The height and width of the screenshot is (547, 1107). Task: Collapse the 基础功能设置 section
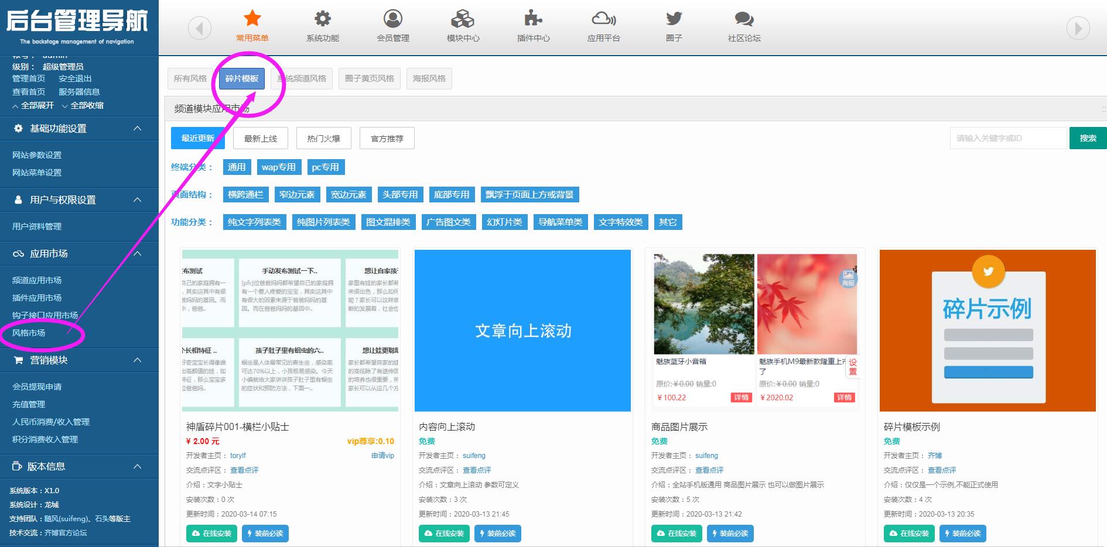pyautogui.click(x=137, y=128)
